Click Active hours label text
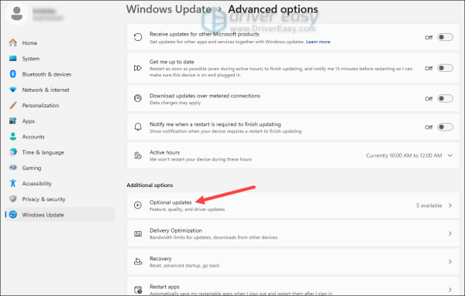The height and width of the screenshot is (296, 465). pos(164,152)
